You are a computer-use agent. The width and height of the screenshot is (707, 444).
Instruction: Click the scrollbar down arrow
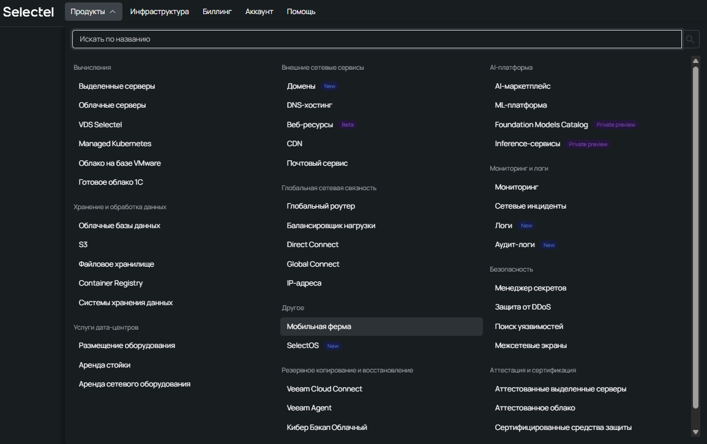click(695, 432)
